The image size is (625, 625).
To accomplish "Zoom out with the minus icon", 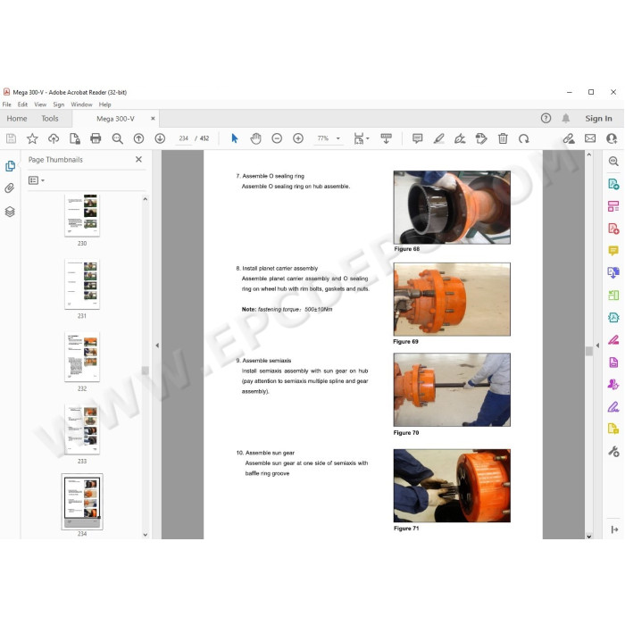I will (x=277, y=138).
